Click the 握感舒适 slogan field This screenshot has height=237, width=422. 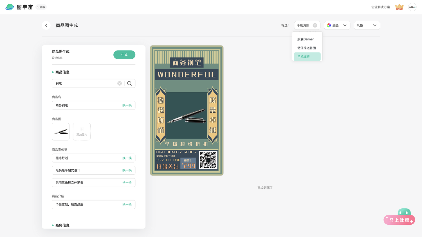tap(94, 158)
